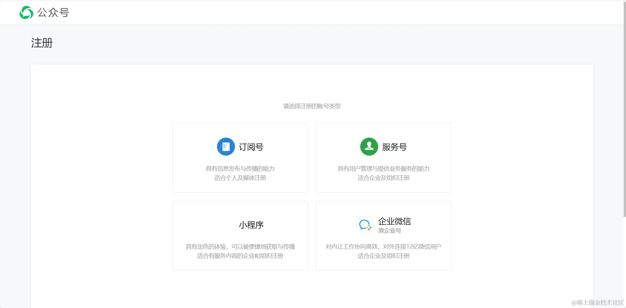The height and width of the screenshot is (308, 626).
Task: Select the 服务号 account type title
Action: [x=394, y=147]
